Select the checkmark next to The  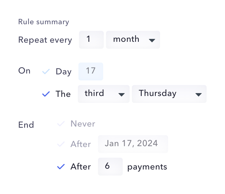[46, 94]
